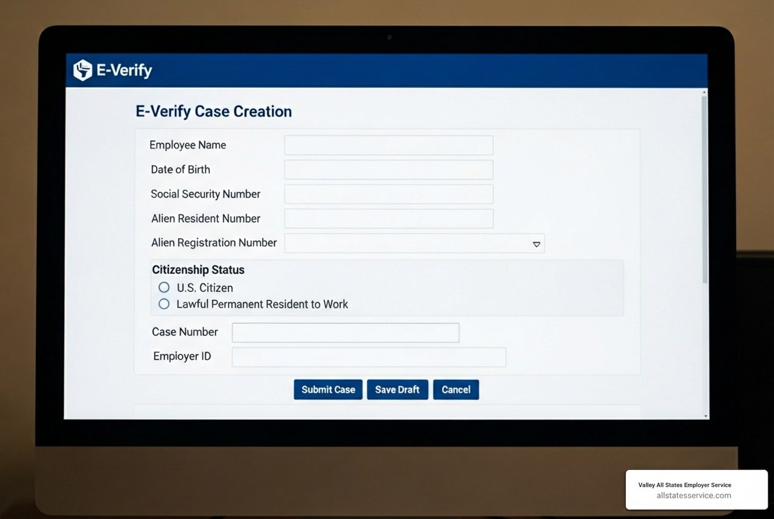This screenshot has height=519, width=774.
Task: Select the Date of Birth field
Action: [388, 170]
